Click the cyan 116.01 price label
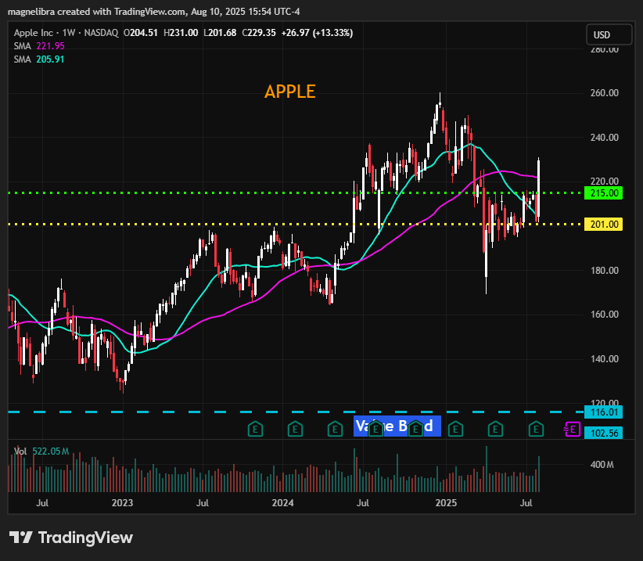Image resolution: width=643 pixels, height=561 pixels. coord(604,412)
